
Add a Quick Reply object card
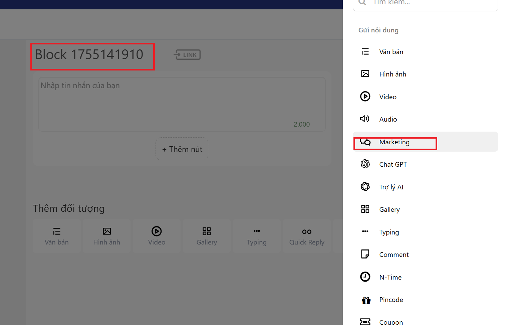coord(306,236)
